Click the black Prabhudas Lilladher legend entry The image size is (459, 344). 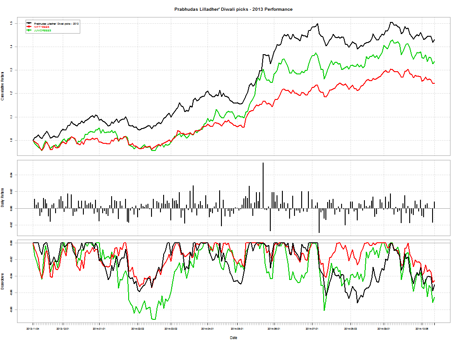(x=56, y=23)
